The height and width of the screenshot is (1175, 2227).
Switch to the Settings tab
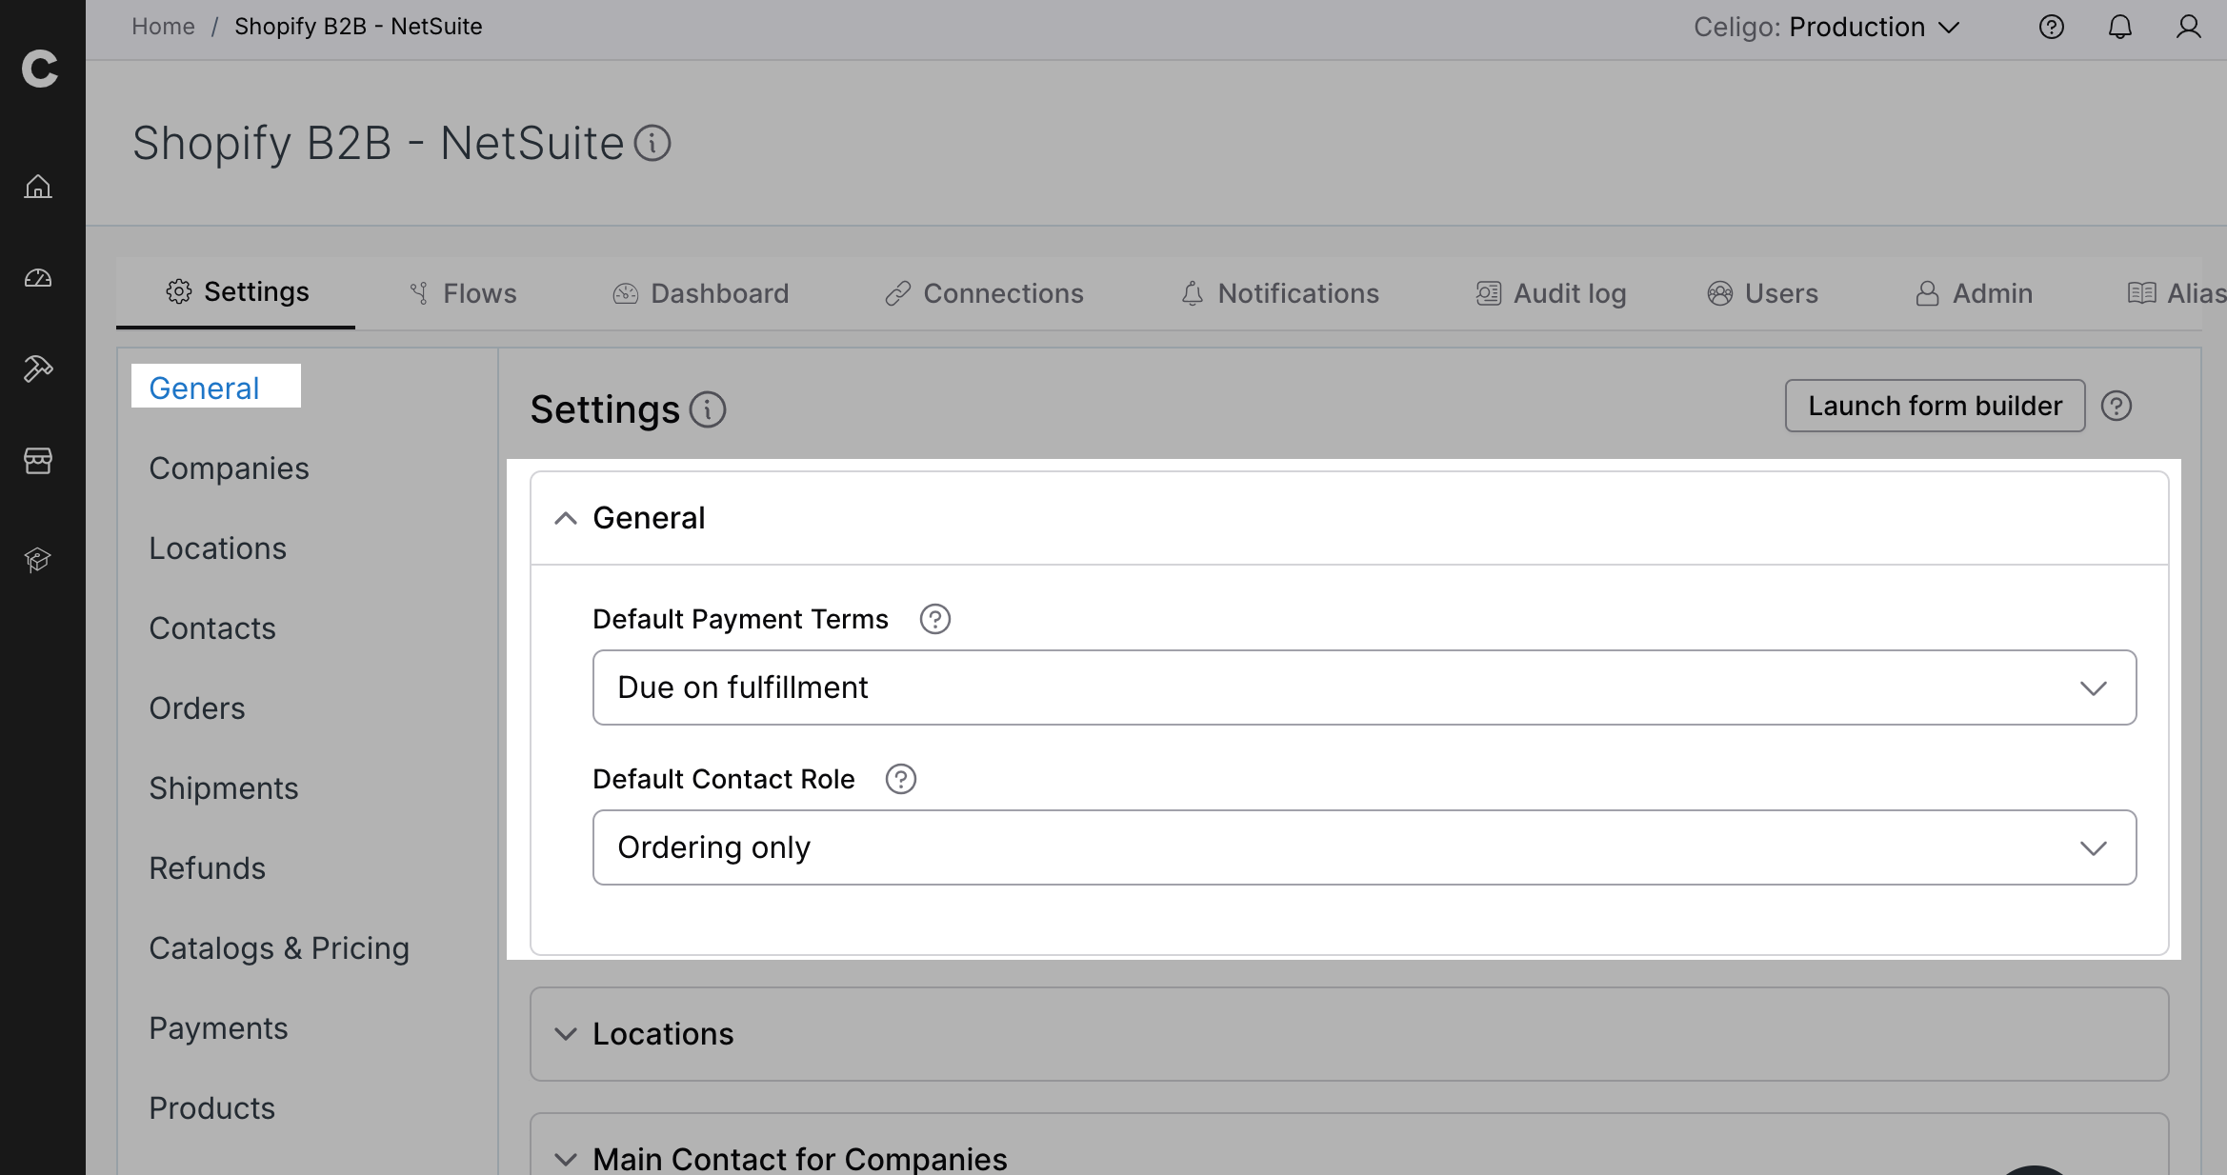236,292
